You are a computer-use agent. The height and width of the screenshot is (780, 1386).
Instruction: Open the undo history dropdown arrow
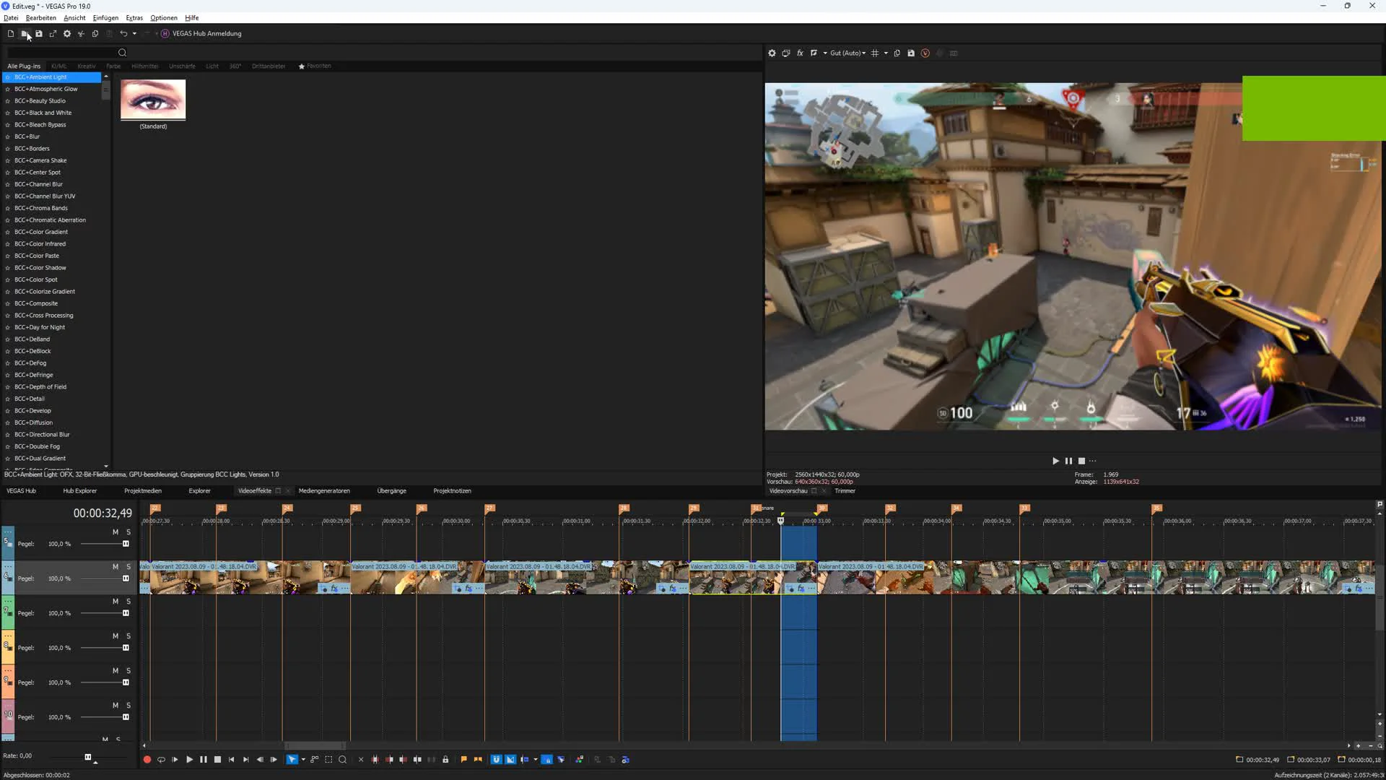134,34
